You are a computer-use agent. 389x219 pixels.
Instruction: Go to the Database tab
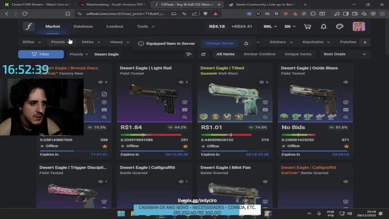(83, 26)
